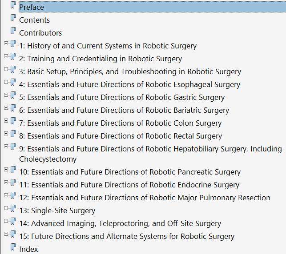Jump to chapter 3 Basic Setup bookmark

pos(130,71)
